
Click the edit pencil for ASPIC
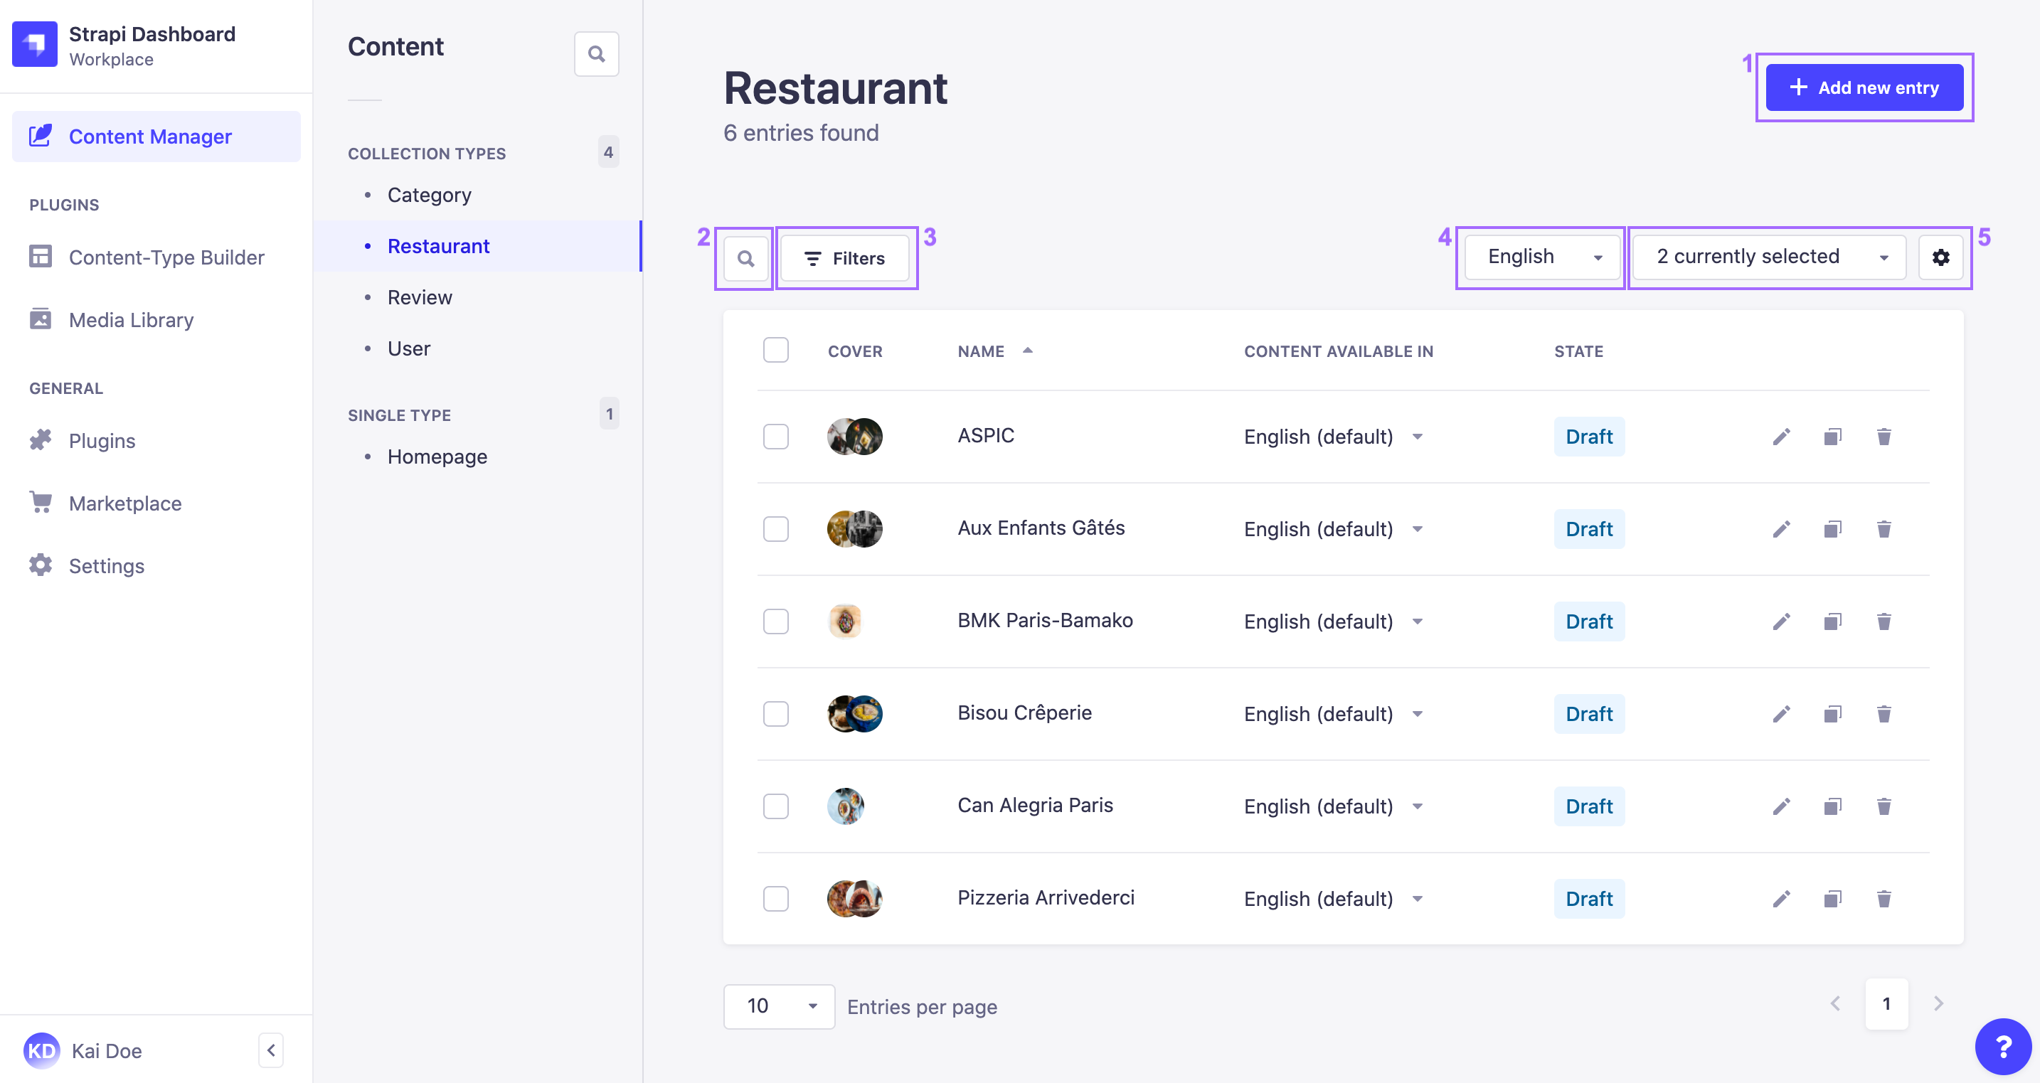click(1781, 436)
